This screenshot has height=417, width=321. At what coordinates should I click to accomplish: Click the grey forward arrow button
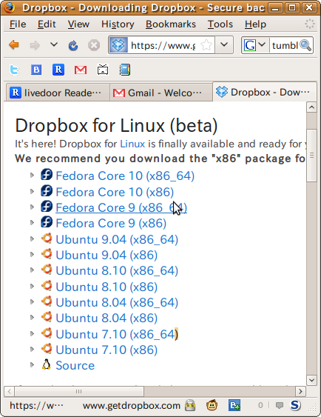point(35,45)
